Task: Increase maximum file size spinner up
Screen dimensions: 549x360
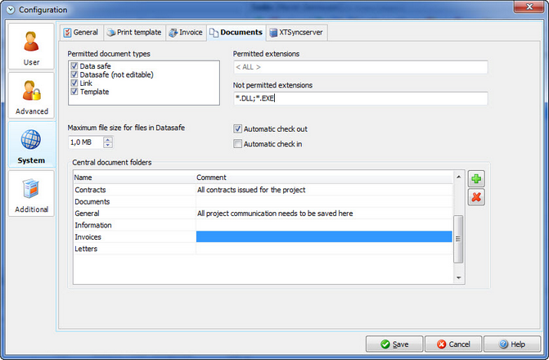Action: (108, 139)
